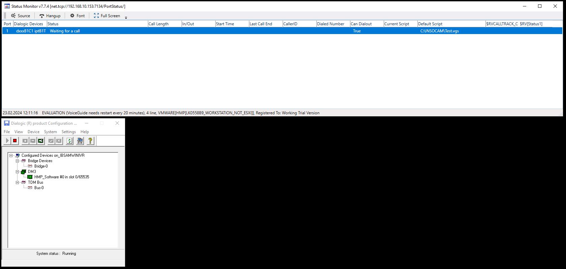Click the green refresh arrows icon
This screenshot has width=566, height=269.
click(x=69, y=141)
